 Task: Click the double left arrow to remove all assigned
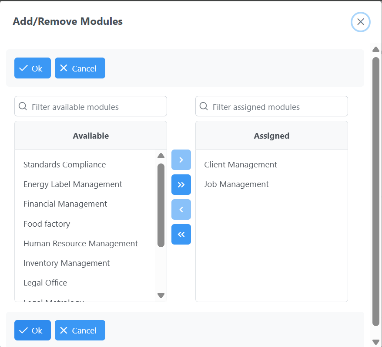pos(181,234)
